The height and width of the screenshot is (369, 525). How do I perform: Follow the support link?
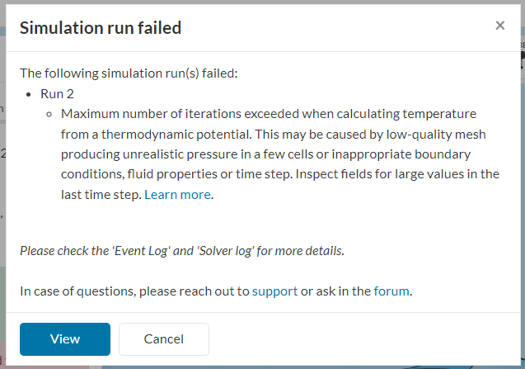click(274, 291)
